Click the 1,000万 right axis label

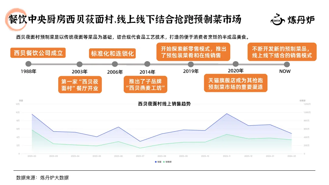pyautogui.click(x=307, y=113)
